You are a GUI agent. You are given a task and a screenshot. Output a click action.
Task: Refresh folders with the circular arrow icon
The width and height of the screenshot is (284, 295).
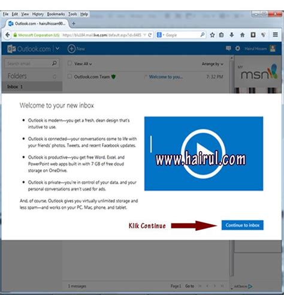pos(55,76)
